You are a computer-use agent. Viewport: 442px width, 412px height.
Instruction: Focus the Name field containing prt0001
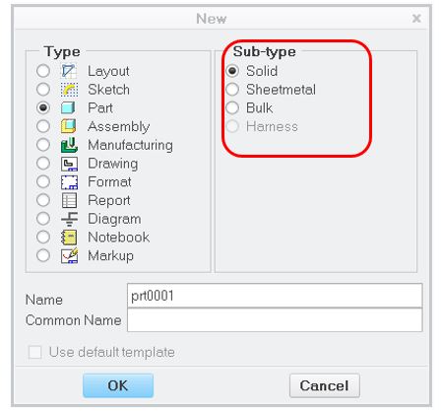pyautogui.click(x=275, y=296)
